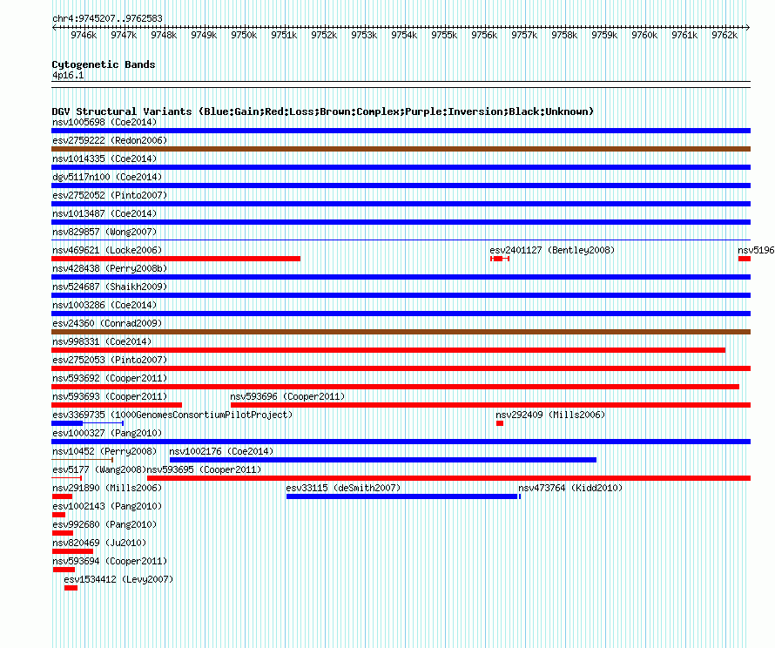Click the 9758k ruler tick label
This screenshot has height=648, width=775.
[x=564, y=35]
